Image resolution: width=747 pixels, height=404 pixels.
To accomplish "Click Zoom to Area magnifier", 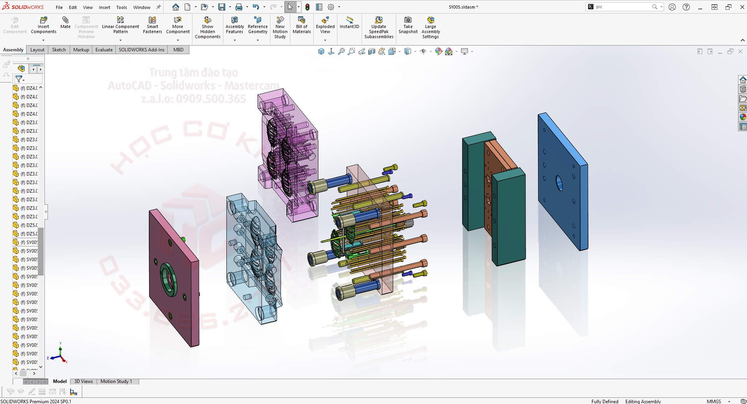I will pos(351,51).
